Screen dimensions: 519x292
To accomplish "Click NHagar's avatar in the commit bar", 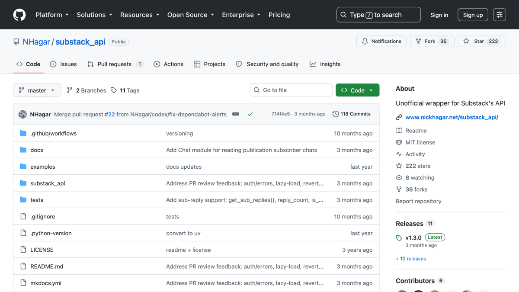I will pyautogui.click(x=23, y=114).
